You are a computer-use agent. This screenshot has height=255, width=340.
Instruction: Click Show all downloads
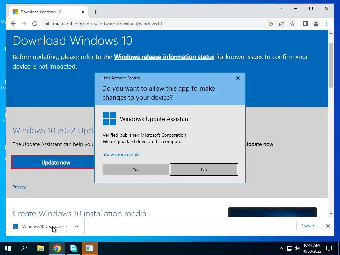(309, 226)
